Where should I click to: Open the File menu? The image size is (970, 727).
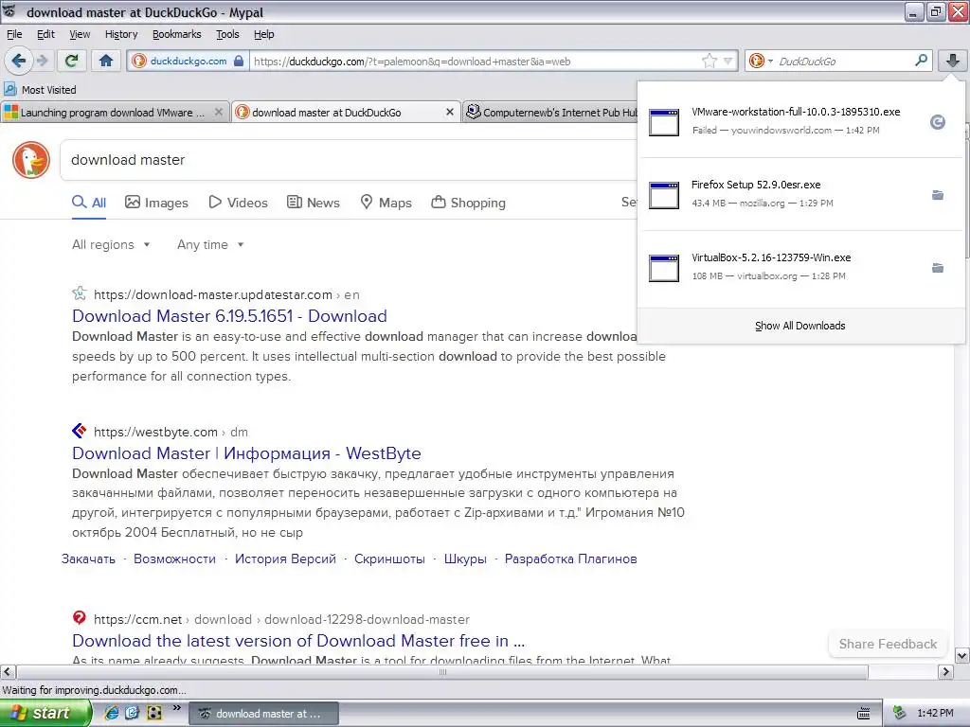[14, 34]
